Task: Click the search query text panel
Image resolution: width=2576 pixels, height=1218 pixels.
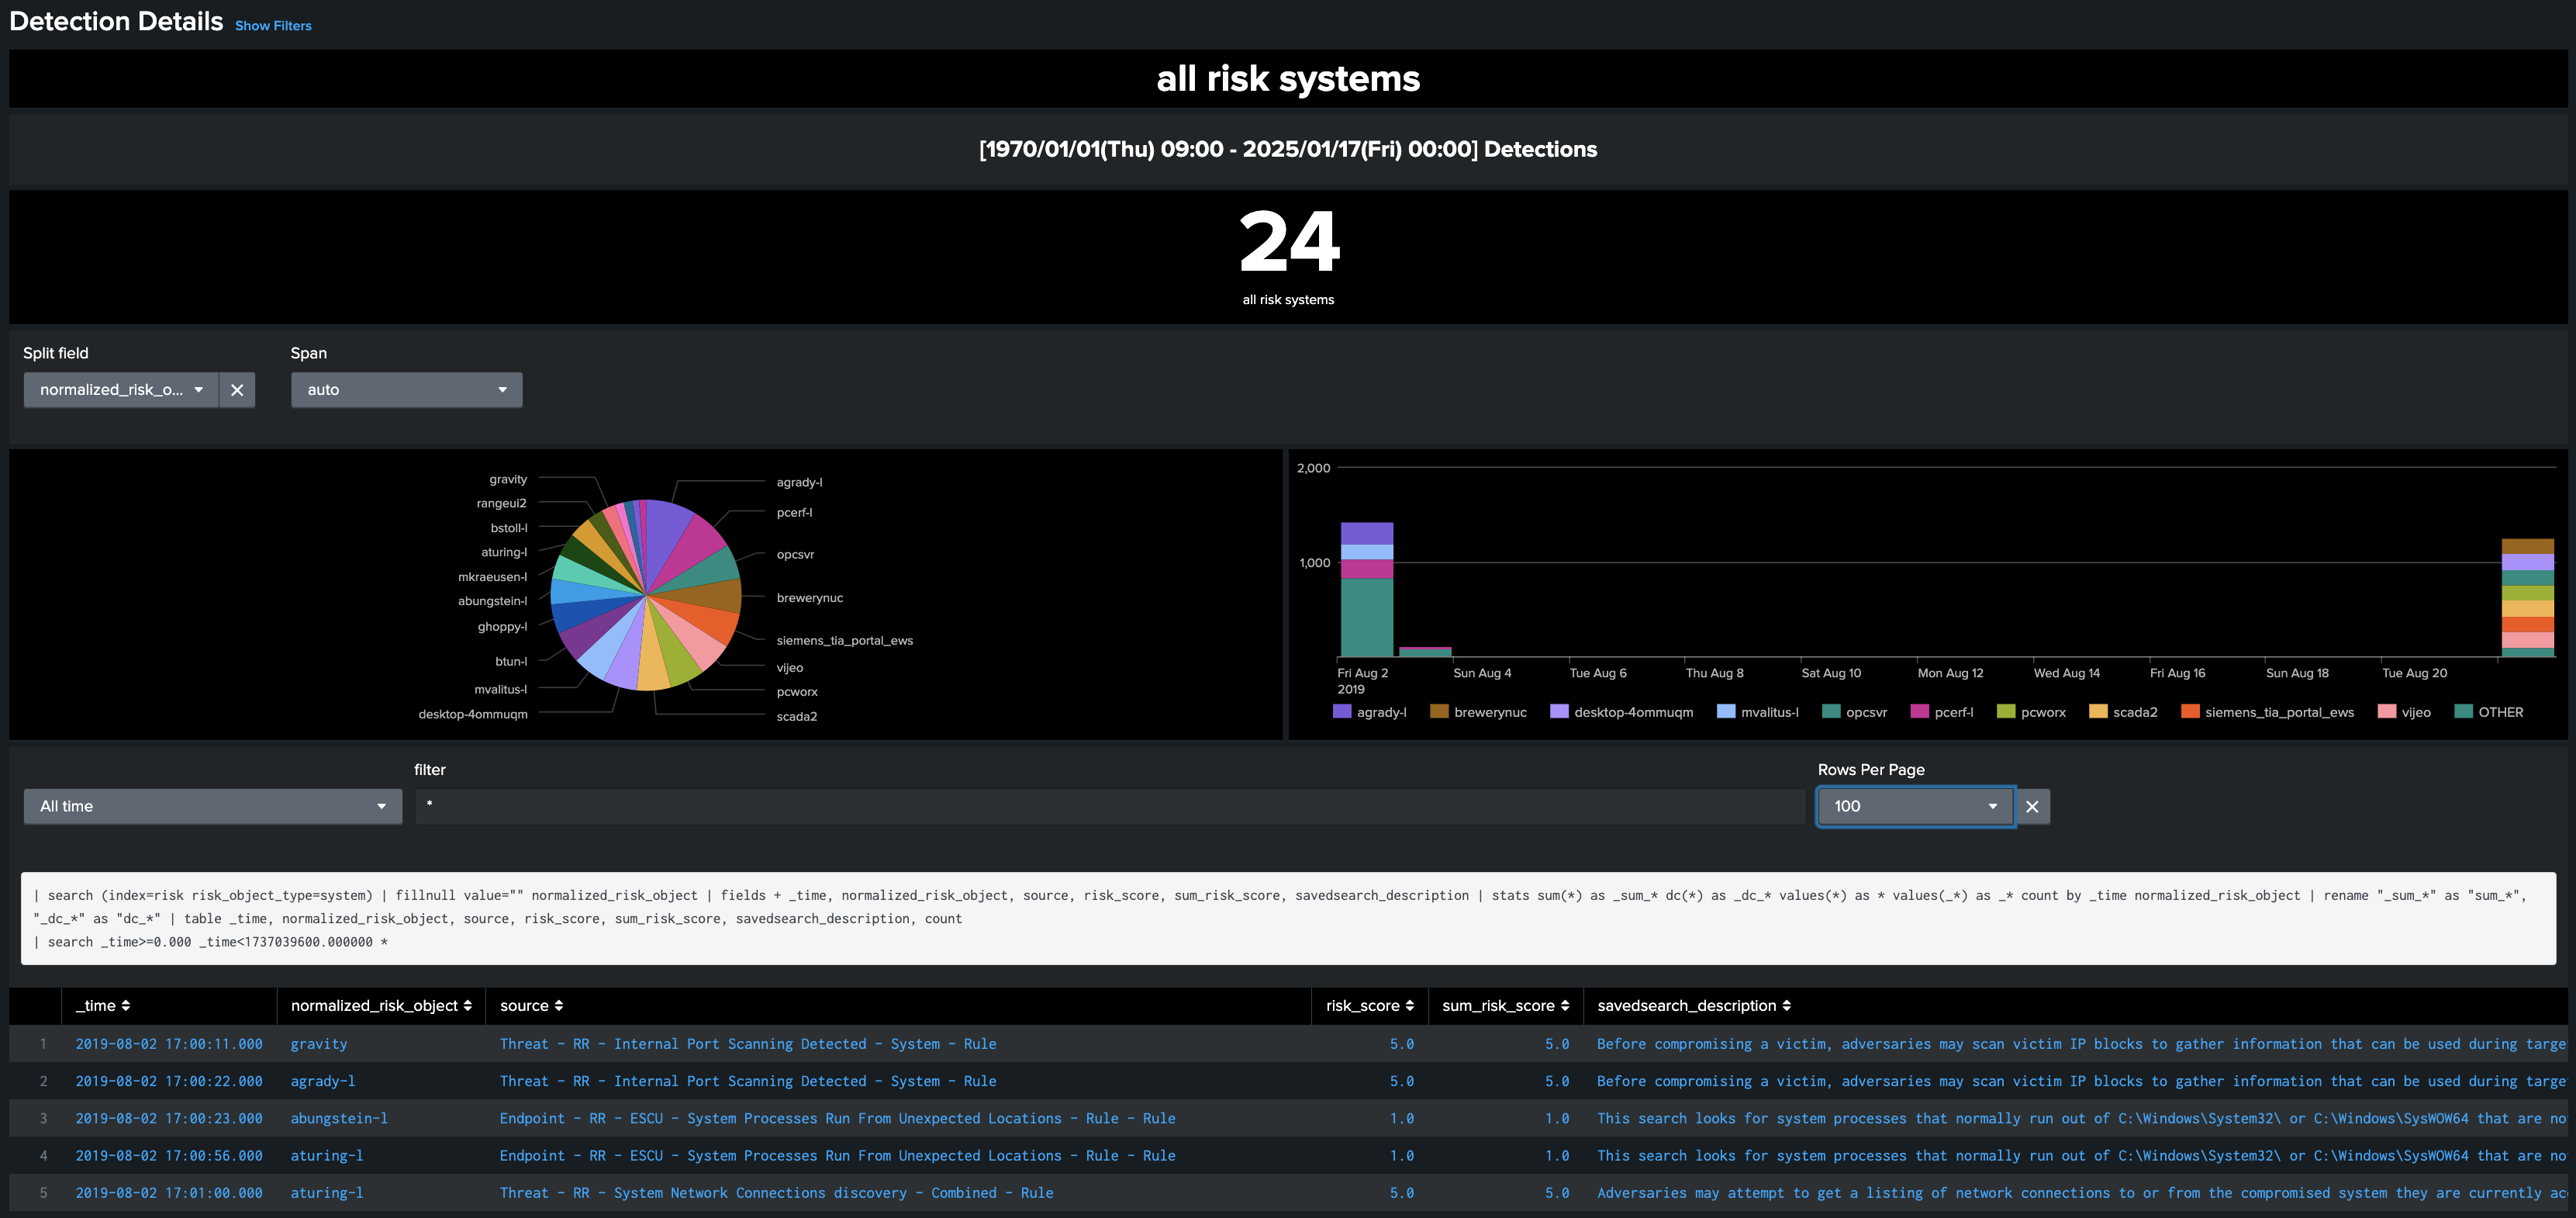Action: click(x=1288, y=919)
